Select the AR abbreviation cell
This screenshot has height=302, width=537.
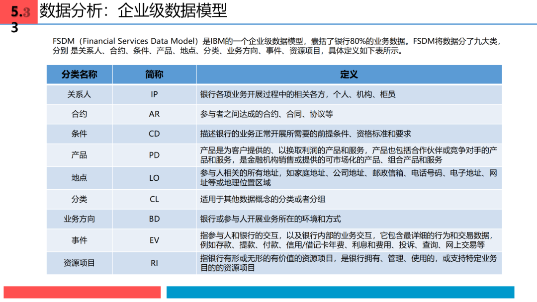point(154,114)
